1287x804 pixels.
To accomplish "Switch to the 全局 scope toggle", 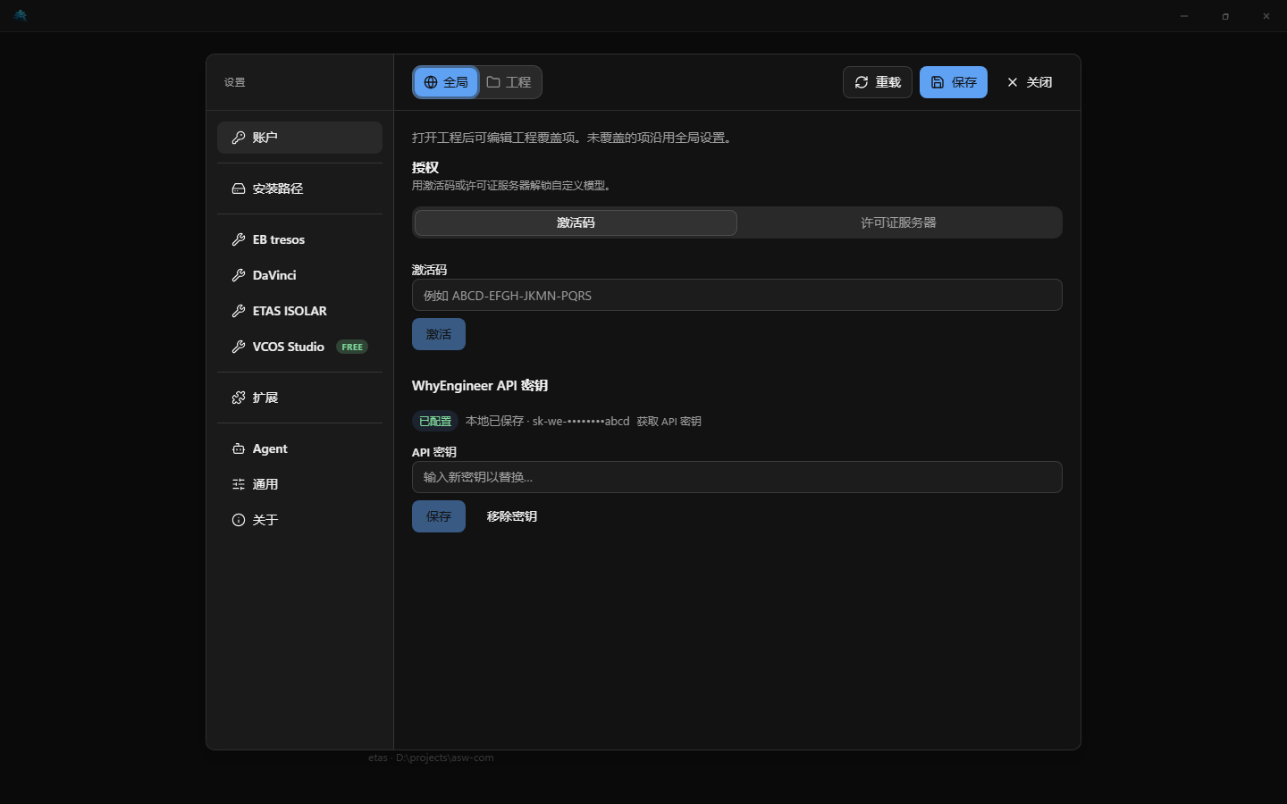I will [446, 82].
